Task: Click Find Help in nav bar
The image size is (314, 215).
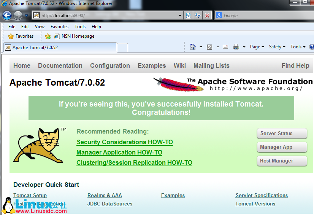Action: (295, 65)
